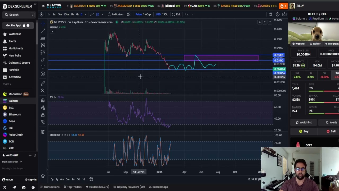Open the chart settings gear icon
The width and height of the screenshot is (339, 191).
(x=278, y=14)
